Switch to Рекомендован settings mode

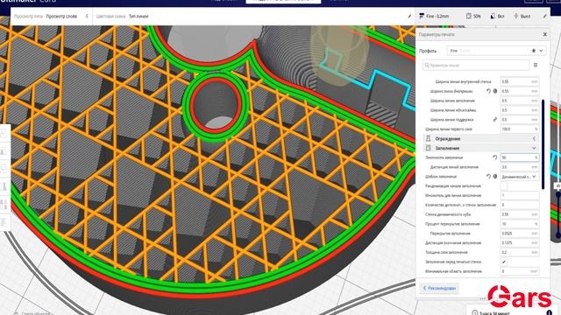click(x=439, y=288)
